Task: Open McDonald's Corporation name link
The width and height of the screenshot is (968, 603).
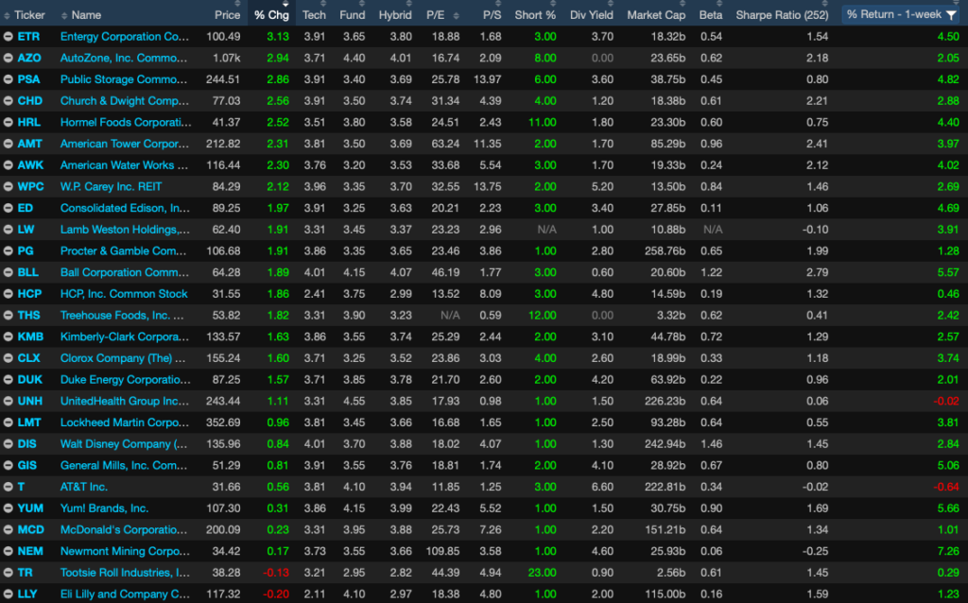Action: coord(124,529)
